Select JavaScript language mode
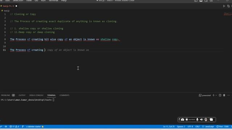The height and width of the screenshot is (130, 232). [x=210, y=126]
